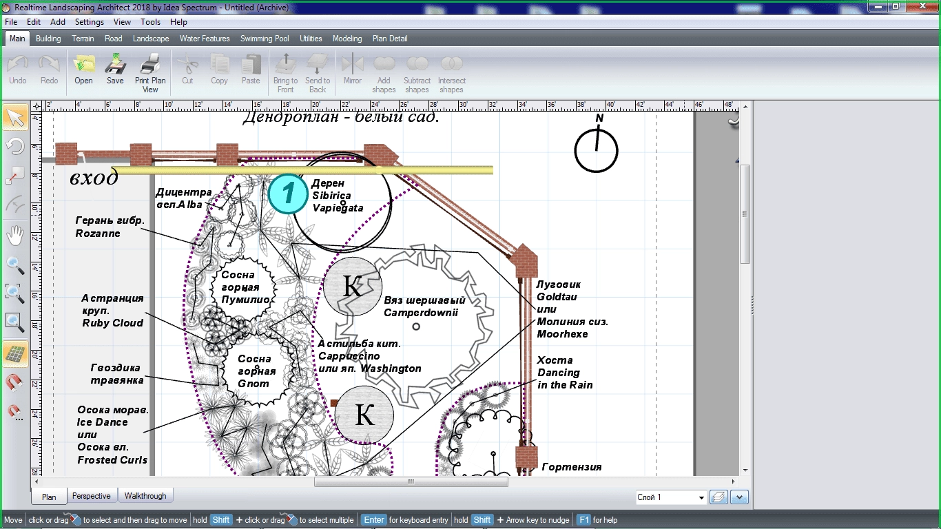Select the Zoom magnifier tool
Image resolution: width=941 pixels, height=529 pixels.
15,265
